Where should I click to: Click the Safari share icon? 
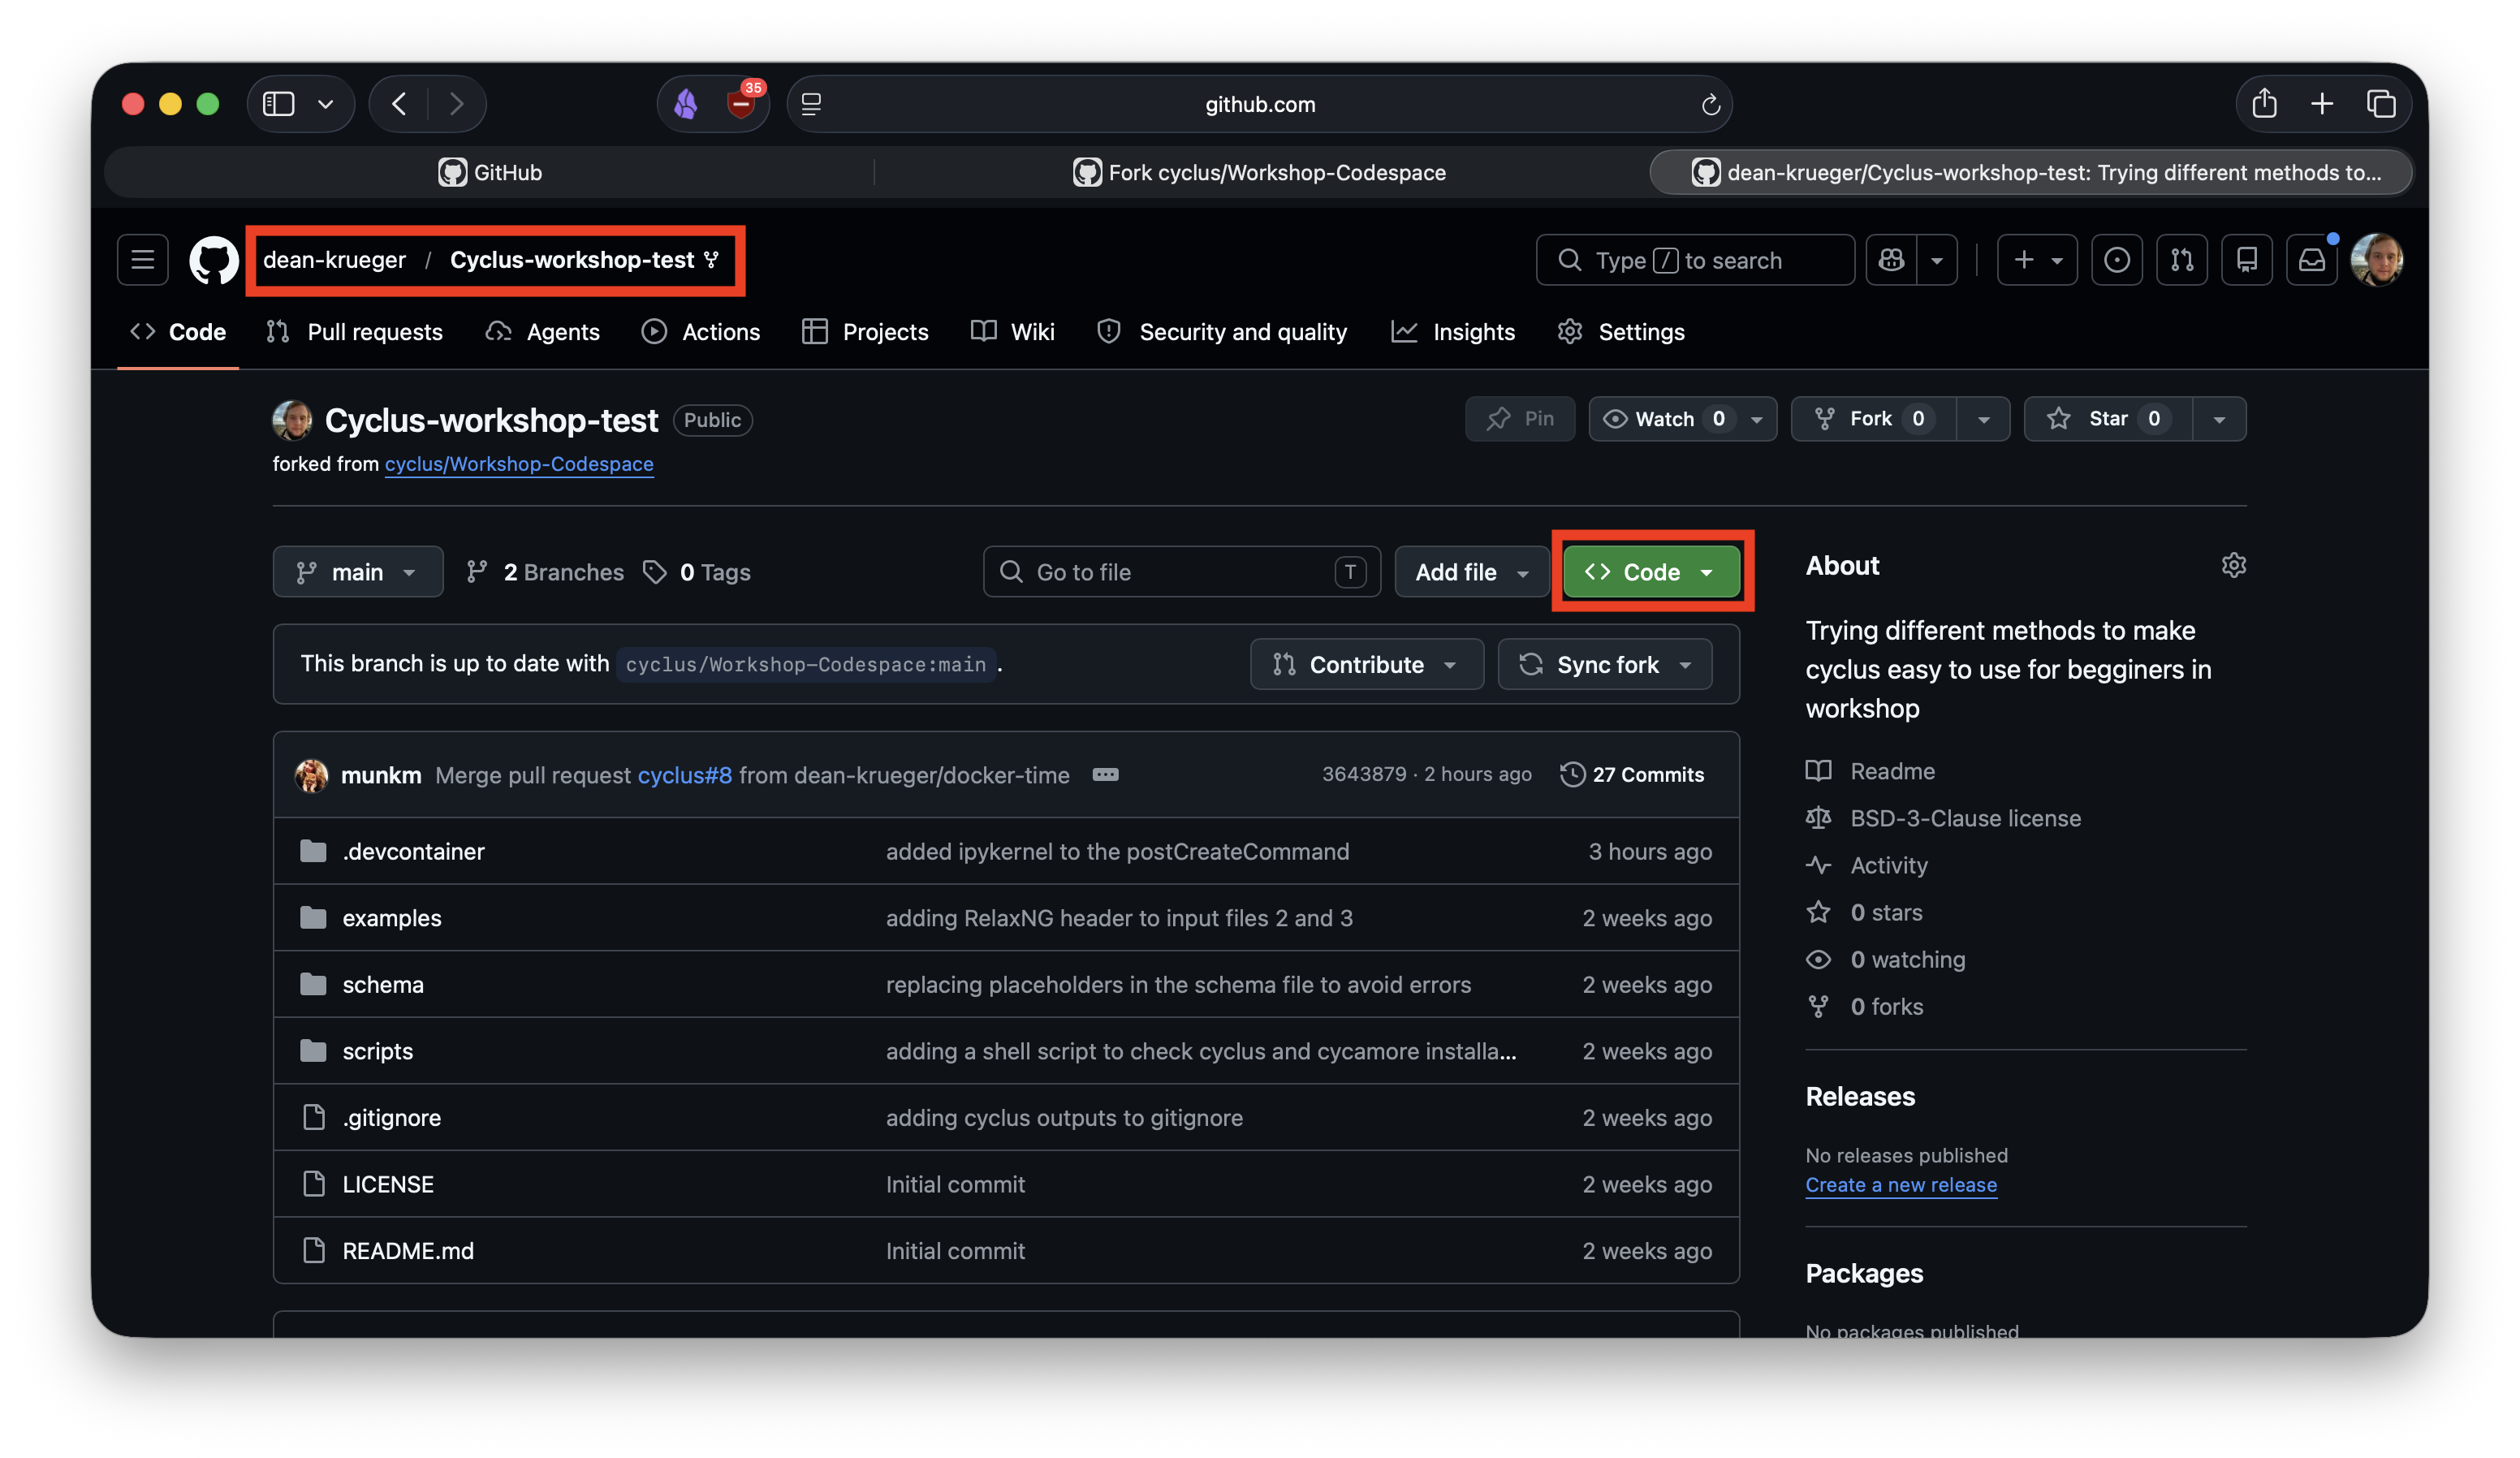coord(2264,103)
